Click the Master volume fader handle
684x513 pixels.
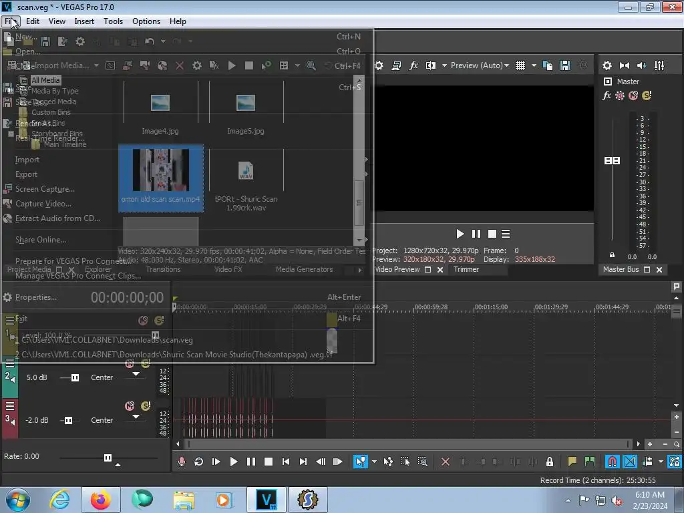coord(612,161)
